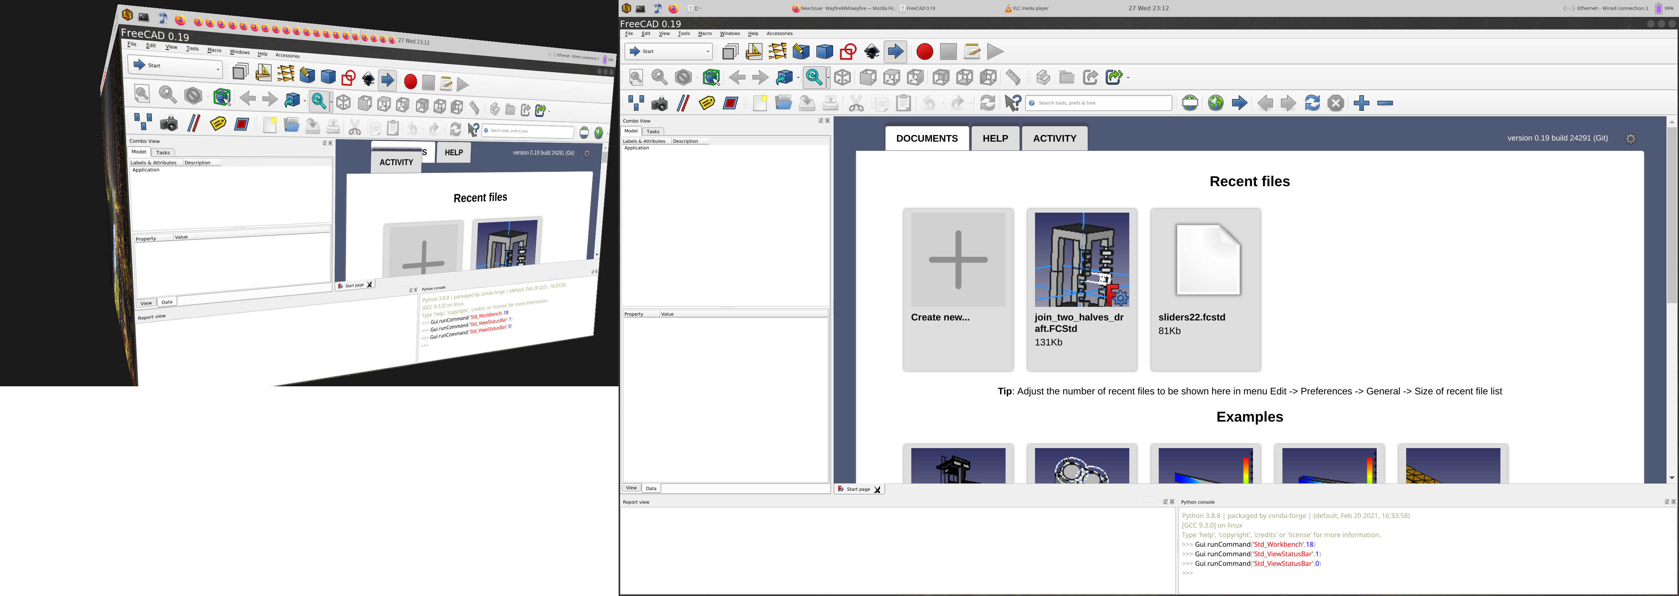Open the macro editor notepad icon

[972, 52]
